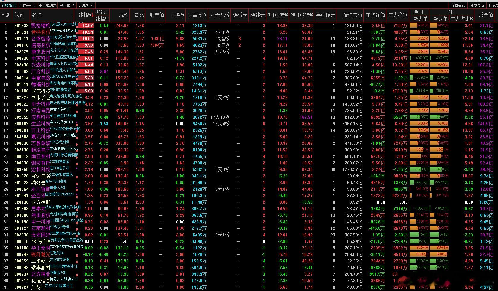498x291 pixels.
Task: Sort by the 流通市值 column header
Action: [x=353, y=15]
